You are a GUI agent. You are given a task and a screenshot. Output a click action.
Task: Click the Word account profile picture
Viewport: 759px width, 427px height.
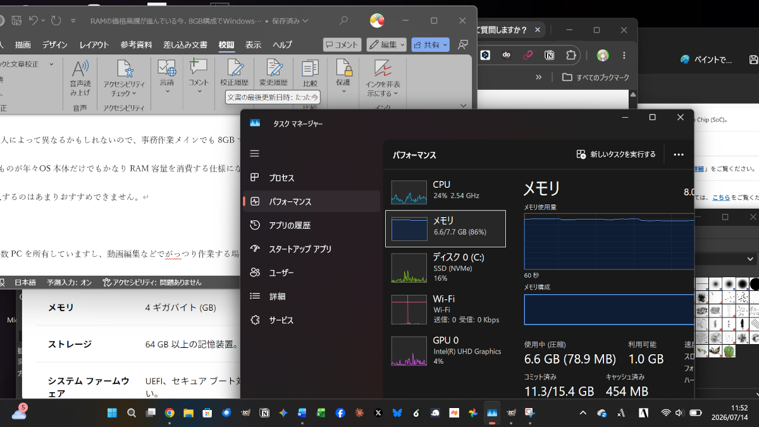[377, 21]
